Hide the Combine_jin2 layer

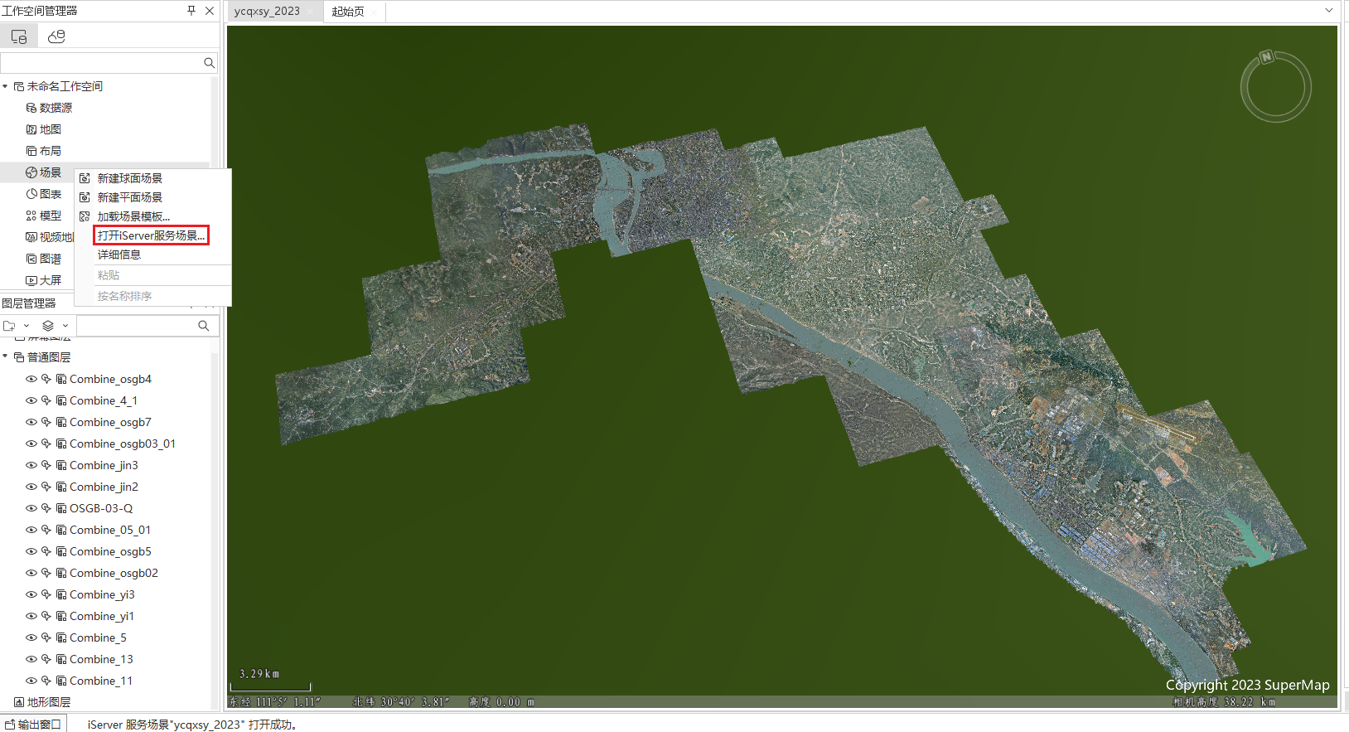tap(31, 487)
